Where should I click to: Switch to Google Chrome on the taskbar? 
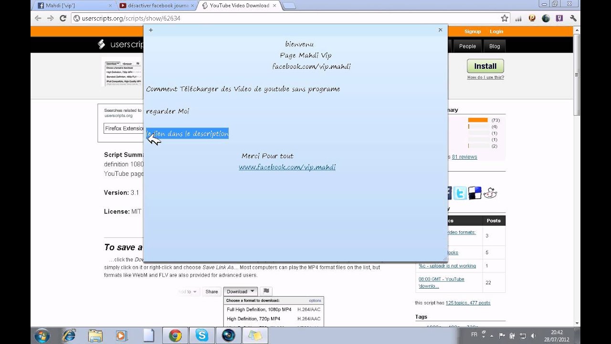[175, 335]
